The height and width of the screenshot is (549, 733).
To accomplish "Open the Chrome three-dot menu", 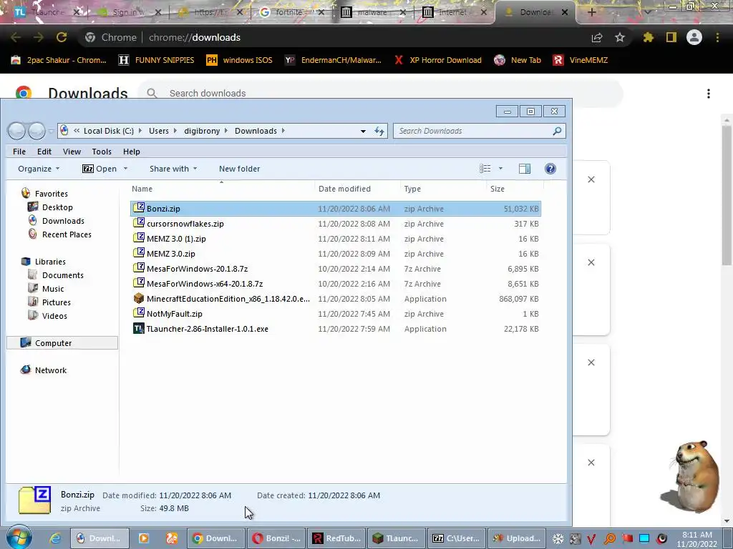I will click(x=717, y=37).
